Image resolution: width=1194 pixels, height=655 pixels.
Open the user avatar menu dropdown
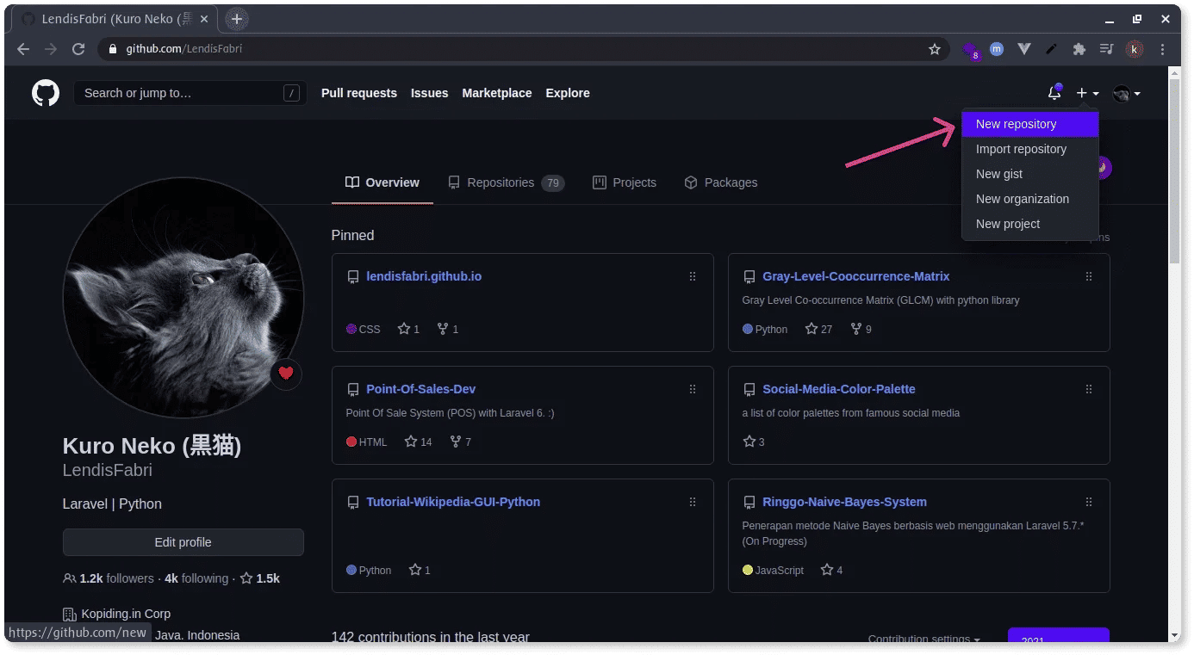[x=1126, y=93]
